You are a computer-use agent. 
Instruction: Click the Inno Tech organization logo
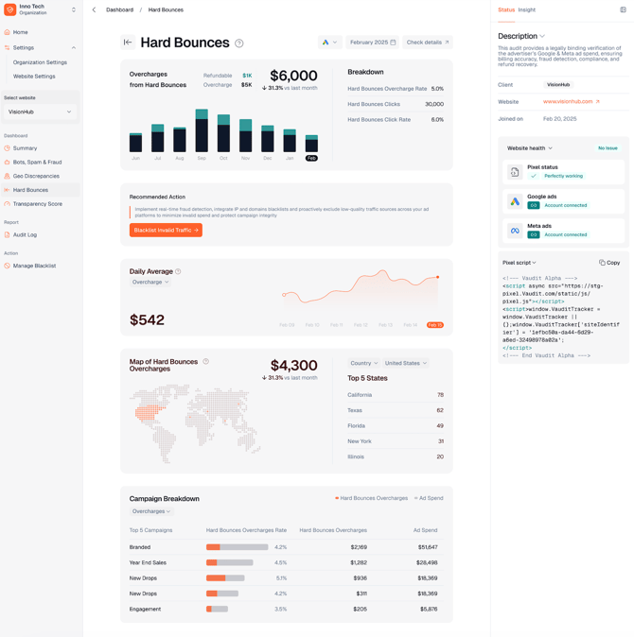pos(9,9)
